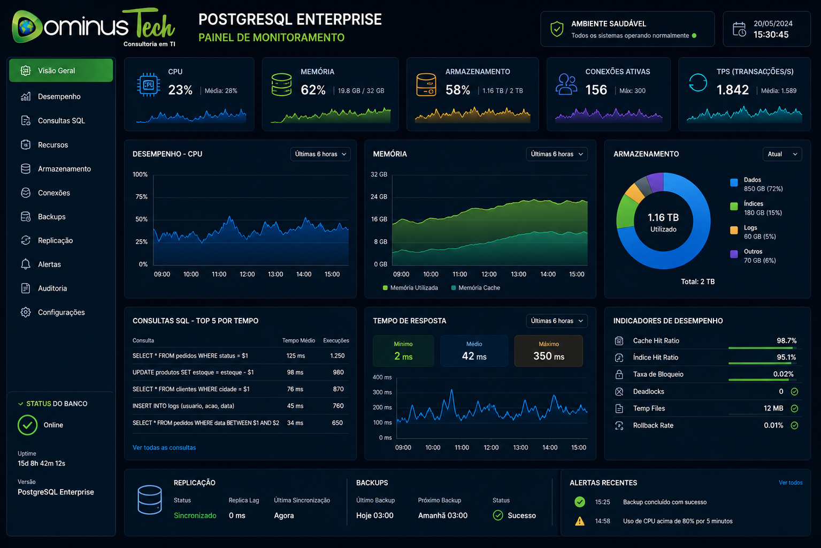Click the SELECT pedidos WHERE status query row
Image resolution: width=821 pixels, height=548 pixels.
click(241, 356)
